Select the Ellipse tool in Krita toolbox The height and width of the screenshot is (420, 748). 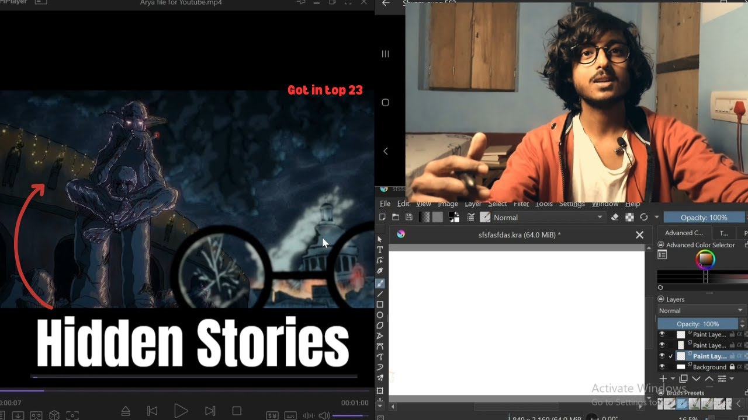(380, 315)
